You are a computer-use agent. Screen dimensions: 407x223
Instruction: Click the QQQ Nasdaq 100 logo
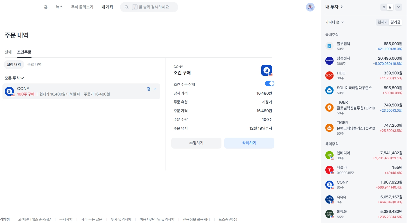pyautogui.click(x=329, y=199)
